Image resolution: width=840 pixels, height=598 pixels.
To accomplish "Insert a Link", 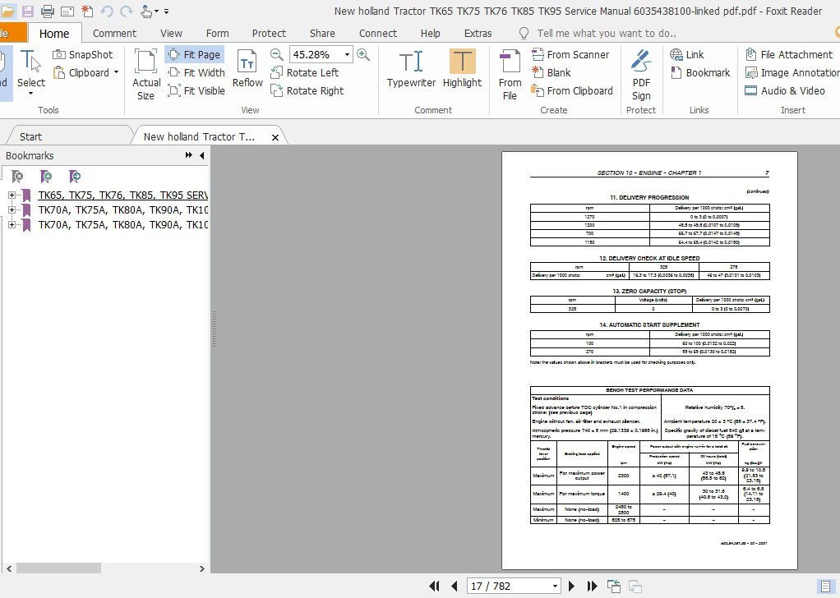I will coord(687,54).
